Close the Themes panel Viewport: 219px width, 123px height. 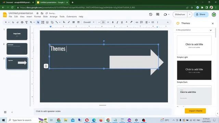tap(213, 24)
